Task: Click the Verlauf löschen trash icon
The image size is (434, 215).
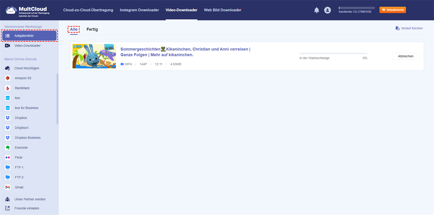Action: point(397,28)
